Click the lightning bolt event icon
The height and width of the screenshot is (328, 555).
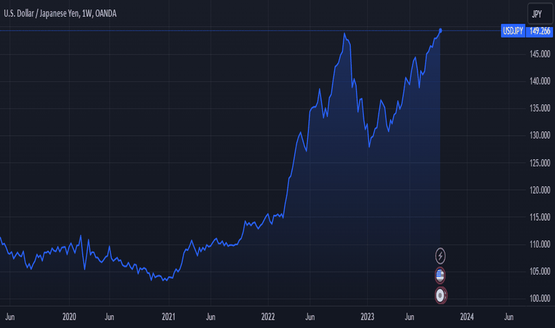(440, 255)
